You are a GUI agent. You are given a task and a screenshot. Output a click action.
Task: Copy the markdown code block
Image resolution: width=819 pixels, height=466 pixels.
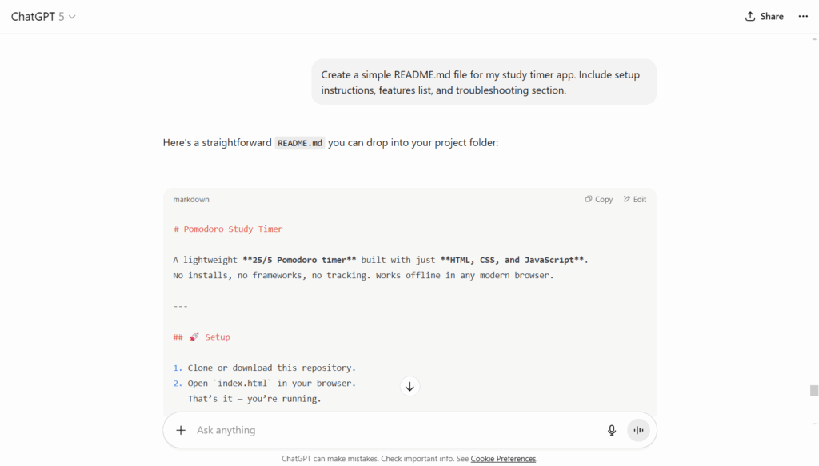click(x=598, y=199)
